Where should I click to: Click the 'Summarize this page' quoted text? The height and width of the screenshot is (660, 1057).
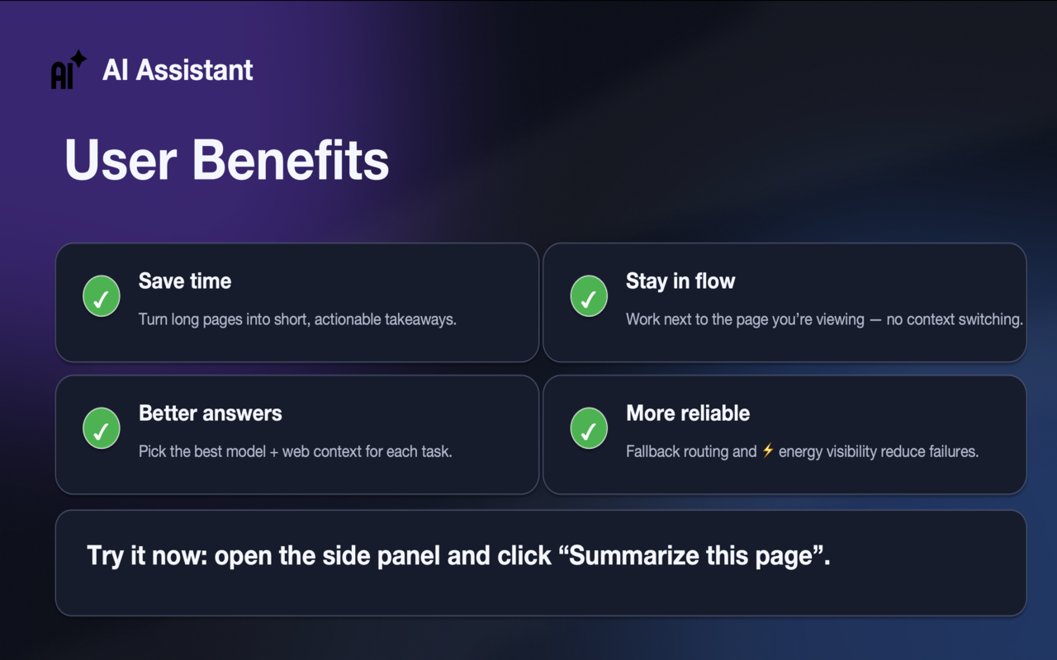click(694, 556)
